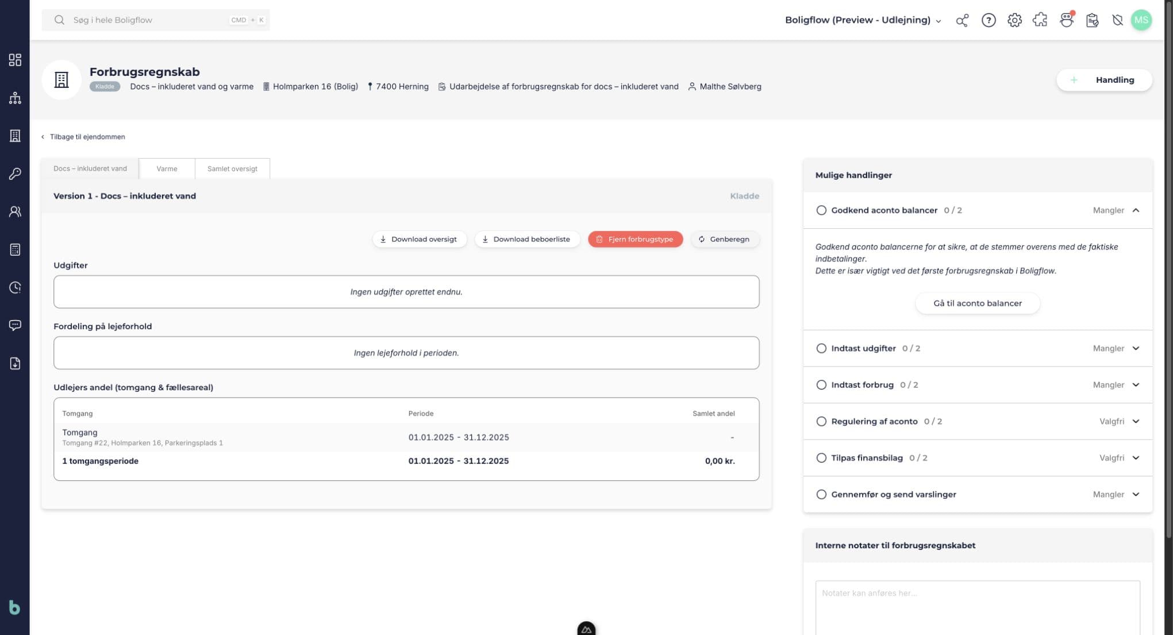Click the Genberegn button

tap(724, 239)
